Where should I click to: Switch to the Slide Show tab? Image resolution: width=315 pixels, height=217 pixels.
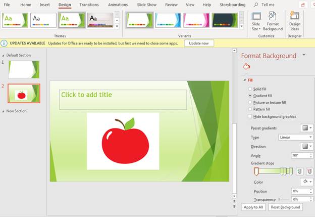(x=147, y=5)
